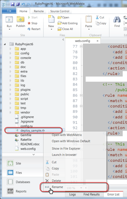Expand the navigation pane chevron below tree
Screen dimensions: 127x199
tap(34, 155)
